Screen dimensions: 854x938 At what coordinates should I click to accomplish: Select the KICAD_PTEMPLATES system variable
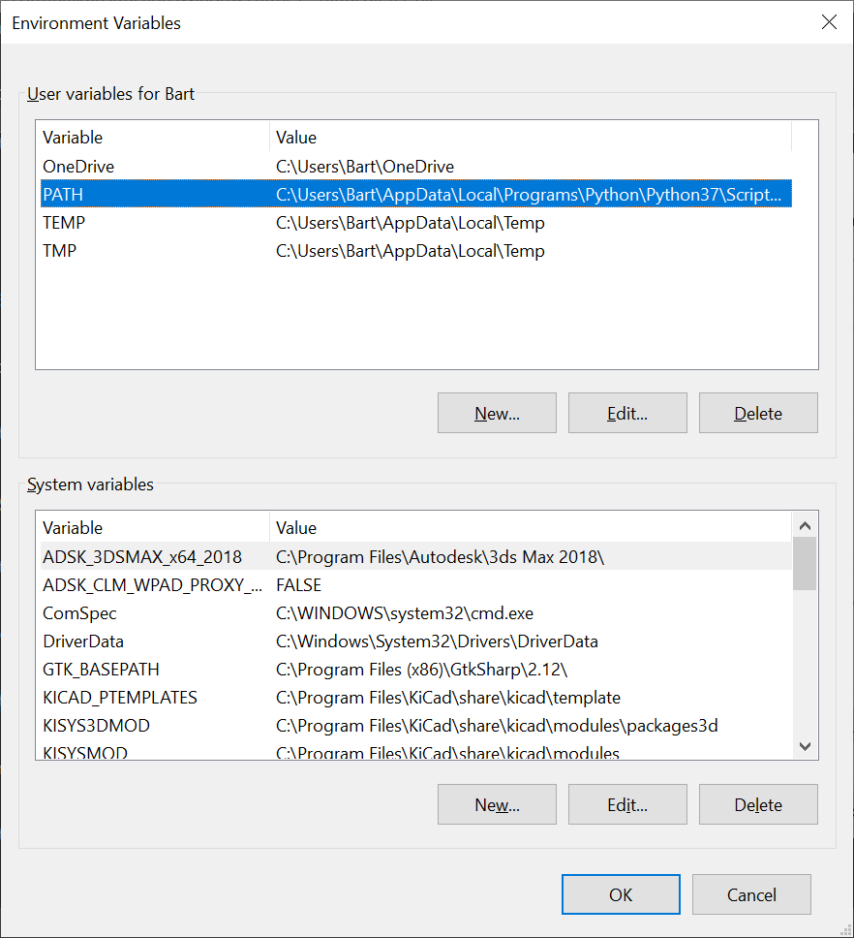point(416,698)
